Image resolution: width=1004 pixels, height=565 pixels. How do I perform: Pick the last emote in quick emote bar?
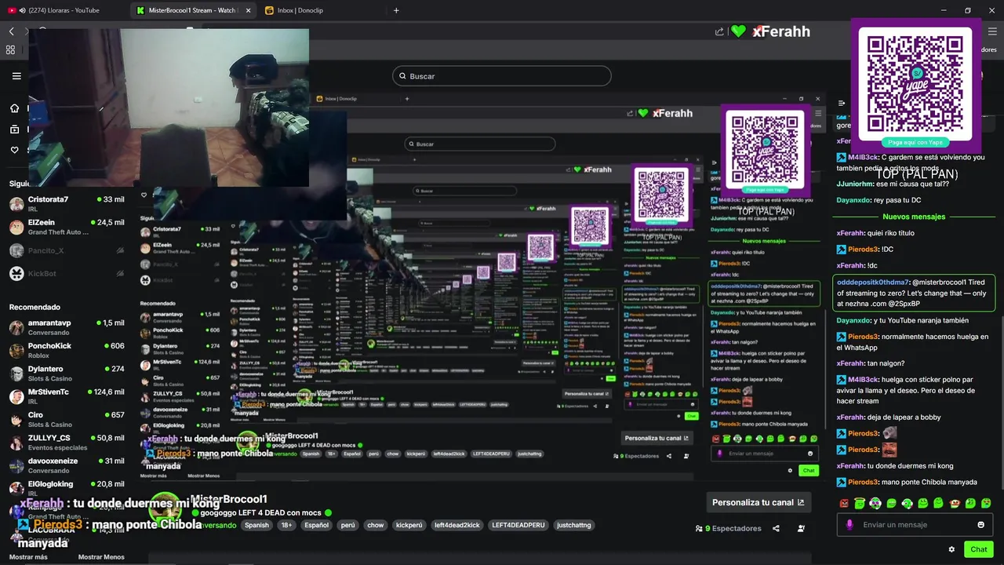coord(986,503)
